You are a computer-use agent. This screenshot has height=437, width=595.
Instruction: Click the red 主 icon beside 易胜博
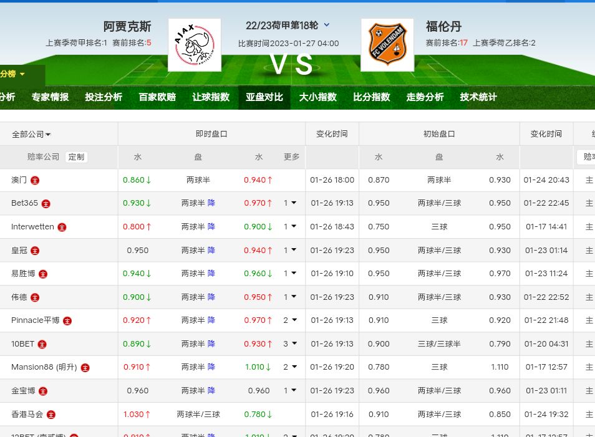(42, 274)
